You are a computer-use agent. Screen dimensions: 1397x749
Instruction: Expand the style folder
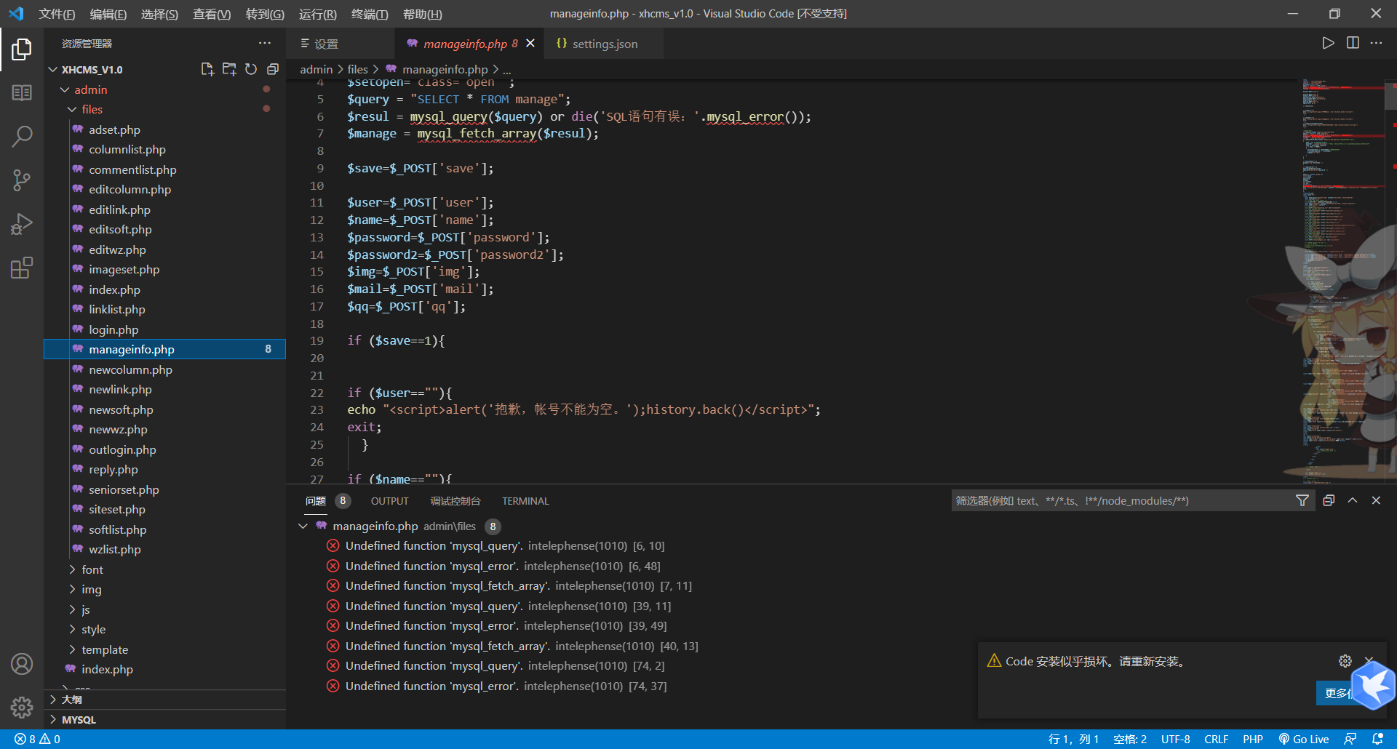click(x=72, y=629)
